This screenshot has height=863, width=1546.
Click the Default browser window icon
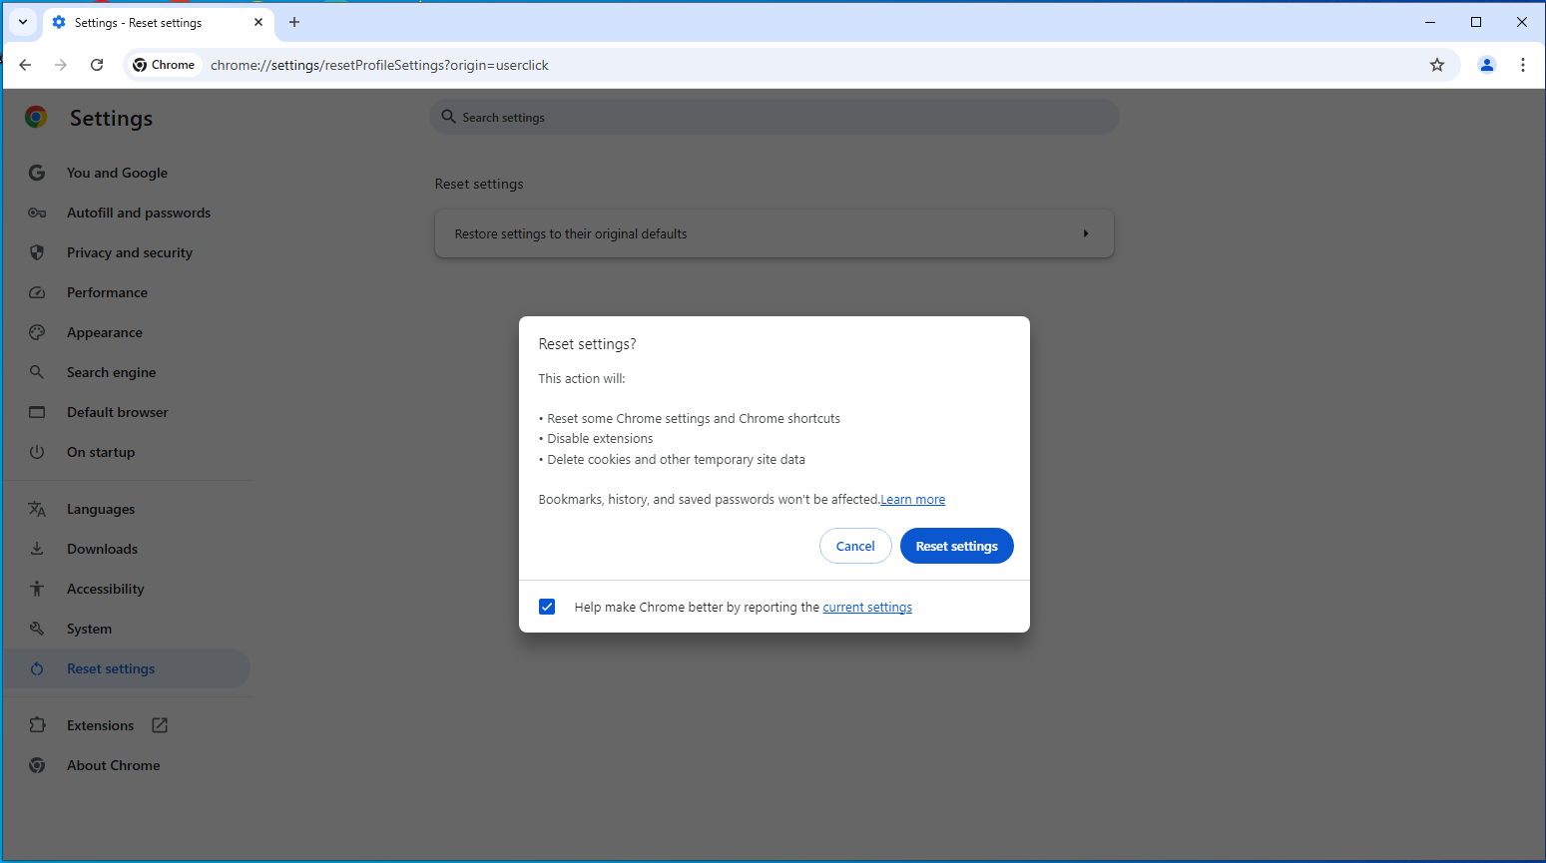tap(37, 412)
